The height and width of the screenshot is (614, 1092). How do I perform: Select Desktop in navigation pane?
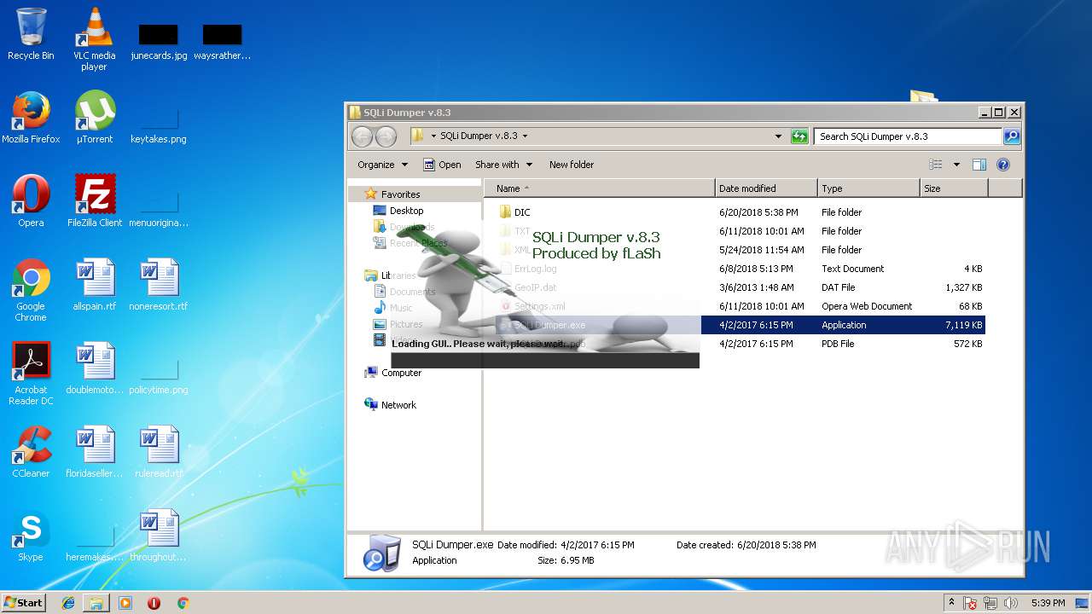[x=398, y=211]
